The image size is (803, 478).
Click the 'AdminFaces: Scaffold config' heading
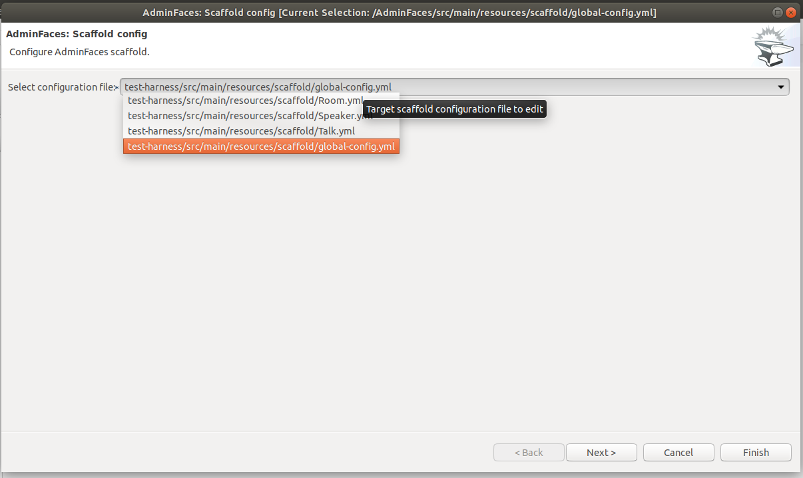(77, 33)
